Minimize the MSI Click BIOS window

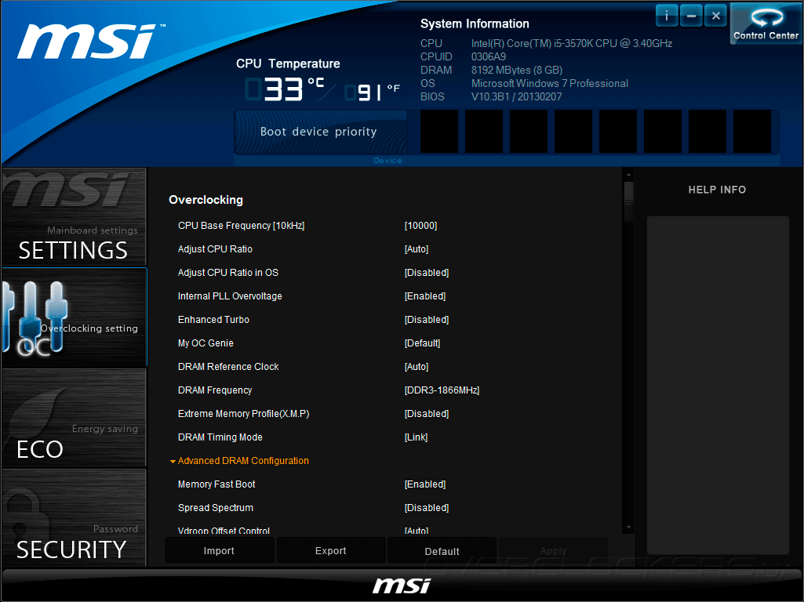[691, 16]
